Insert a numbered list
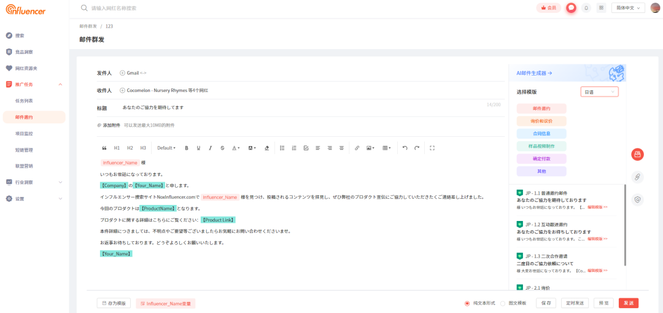663x313 pixels. pos(294,148)
